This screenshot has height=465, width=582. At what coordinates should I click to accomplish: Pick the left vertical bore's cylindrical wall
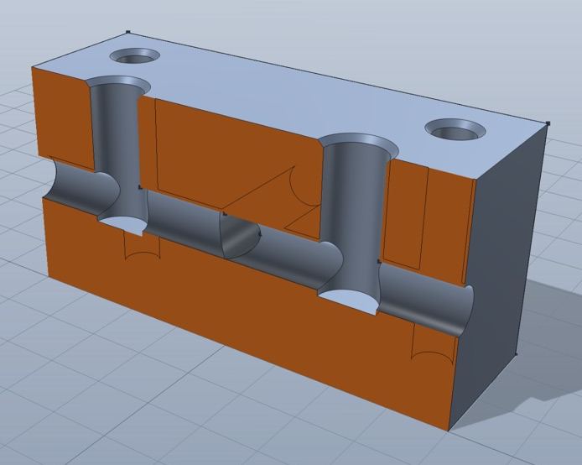[117, 149]
